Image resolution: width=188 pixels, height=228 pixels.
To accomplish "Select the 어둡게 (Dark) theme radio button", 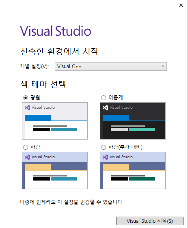I will point(104,98).
